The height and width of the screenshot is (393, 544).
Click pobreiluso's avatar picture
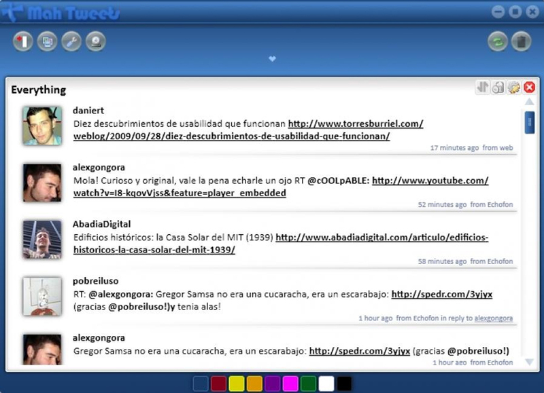(42, 297)
